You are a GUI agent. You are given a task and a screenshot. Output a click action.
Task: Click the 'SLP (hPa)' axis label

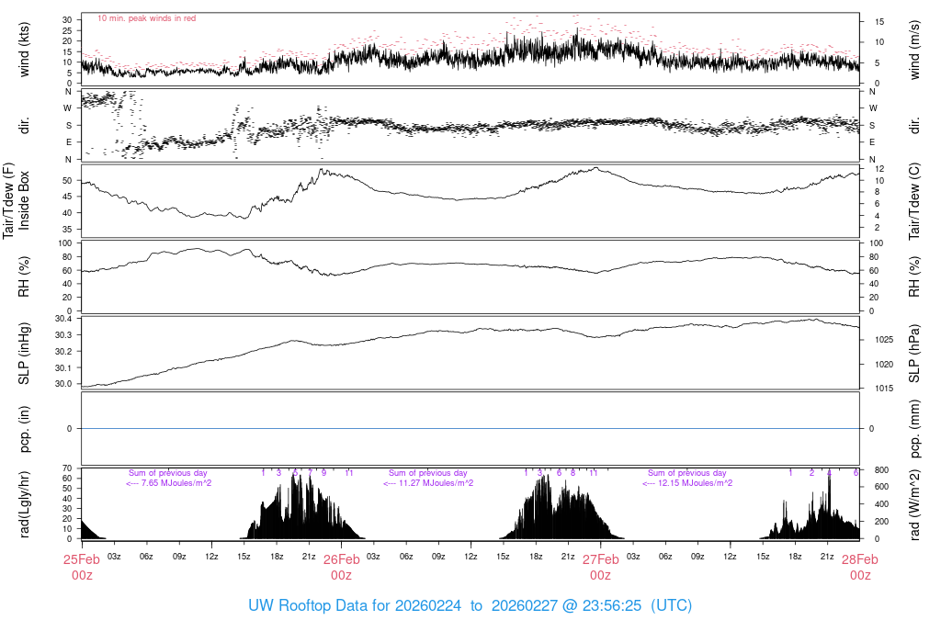click(x=914, y=354)
